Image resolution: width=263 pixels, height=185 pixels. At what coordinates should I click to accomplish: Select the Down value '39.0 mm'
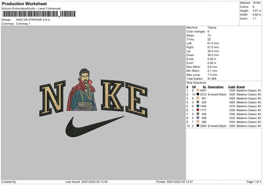pos(213,55)
